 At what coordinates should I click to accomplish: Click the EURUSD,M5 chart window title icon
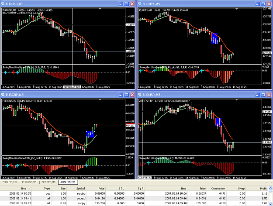click(x=3, y=4)
